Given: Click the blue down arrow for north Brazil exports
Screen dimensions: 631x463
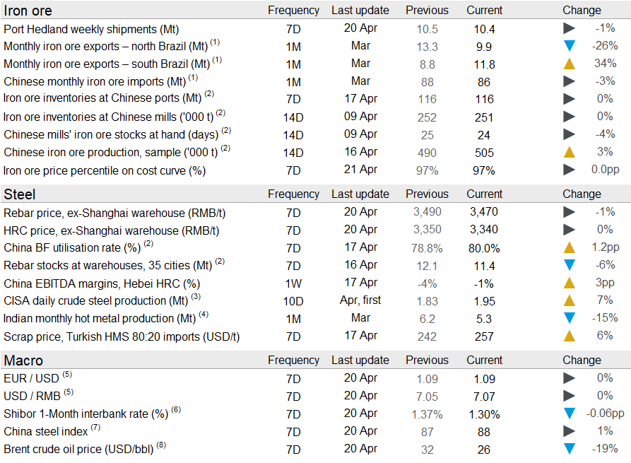Looking at the screenshot, I should click(x=569, y=47).
